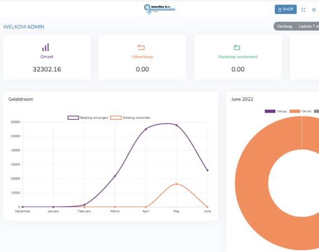Click the December axis label

pyautogui.click(x=22, y=211)
